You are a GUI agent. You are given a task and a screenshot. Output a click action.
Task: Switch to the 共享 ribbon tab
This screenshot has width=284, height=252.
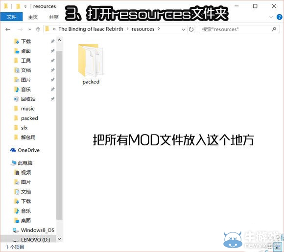click(x=53, y=17)
